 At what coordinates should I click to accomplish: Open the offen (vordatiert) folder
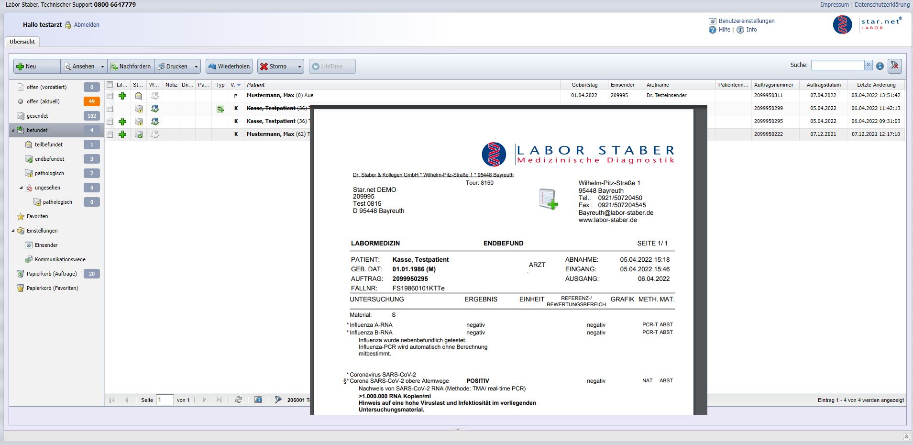click(x=47, y=87)
